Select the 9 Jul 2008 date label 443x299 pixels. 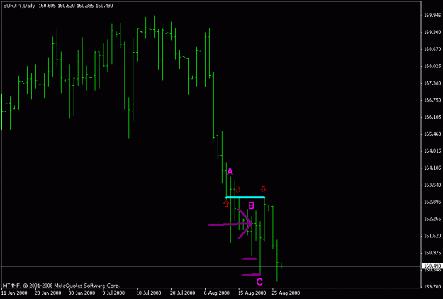coord(113,293)
